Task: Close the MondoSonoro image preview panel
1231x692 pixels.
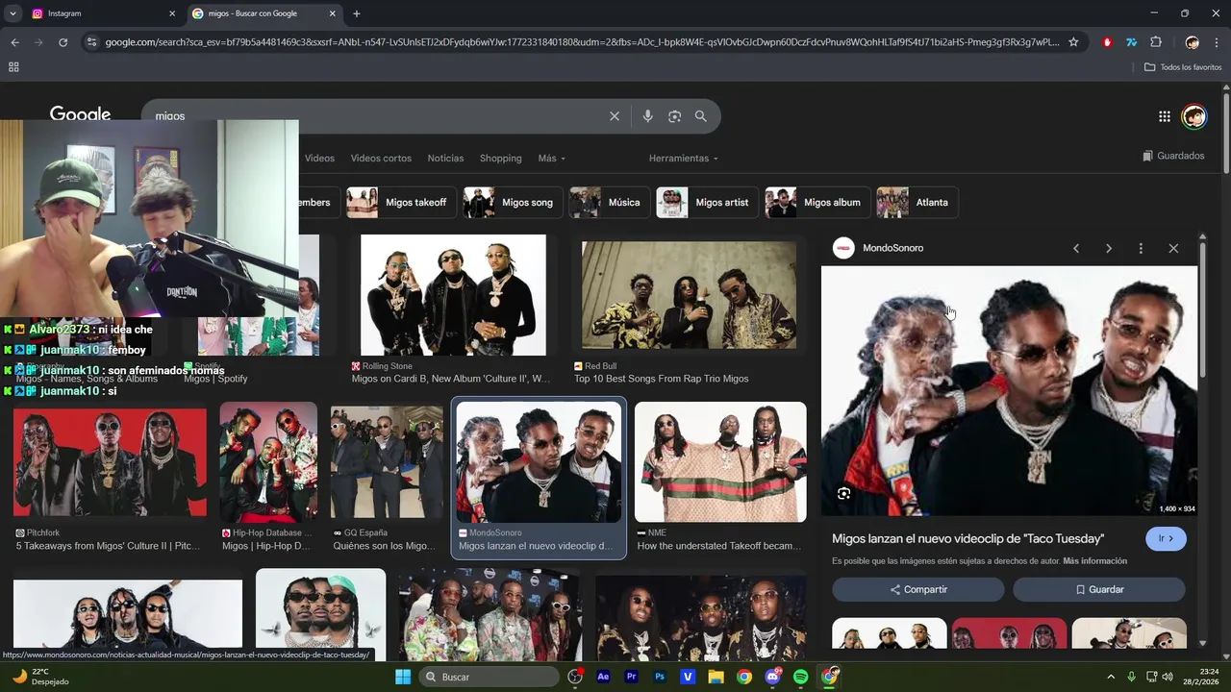Action: click(x=1173, y=248)
